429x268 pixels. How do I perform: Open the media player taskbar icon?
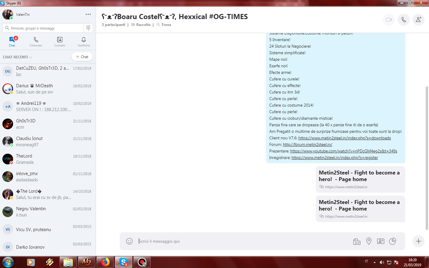point(31,262)
